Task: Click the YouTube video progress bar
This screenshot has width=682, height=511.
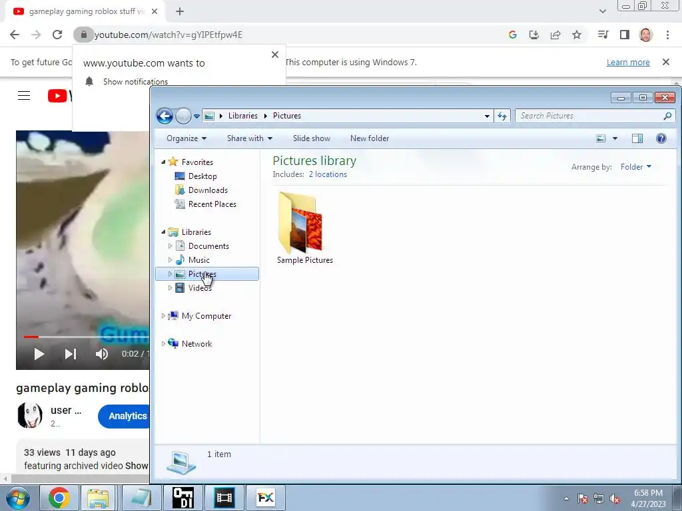Action: click(86, 337)
